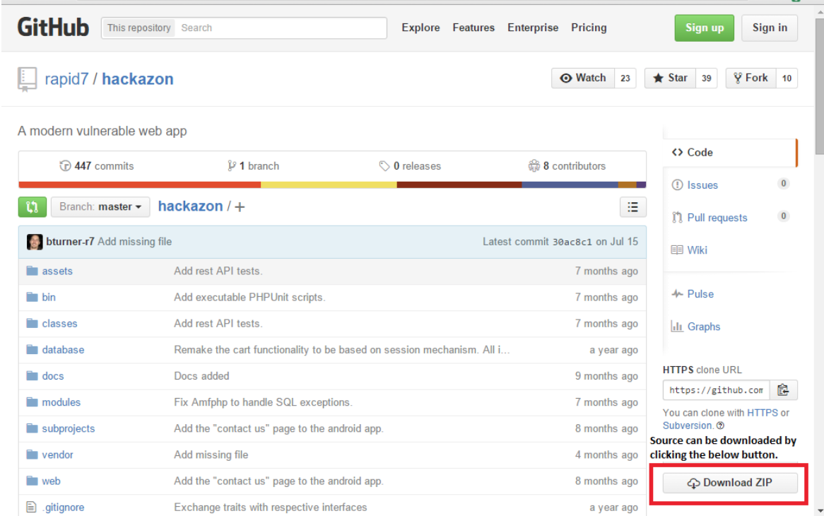
Task: Click the repository book icon beside rapid7
Action: click(27, 79)
